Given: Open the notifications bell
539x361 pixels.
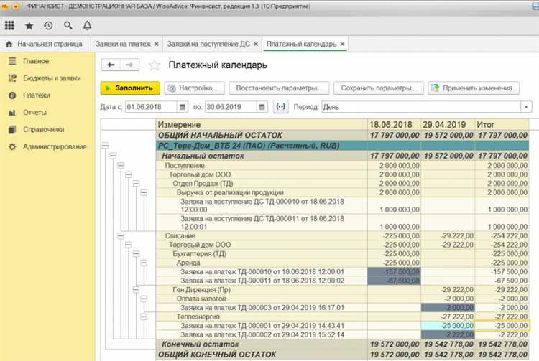Looking at the screenshot, I should coord(87,25).
